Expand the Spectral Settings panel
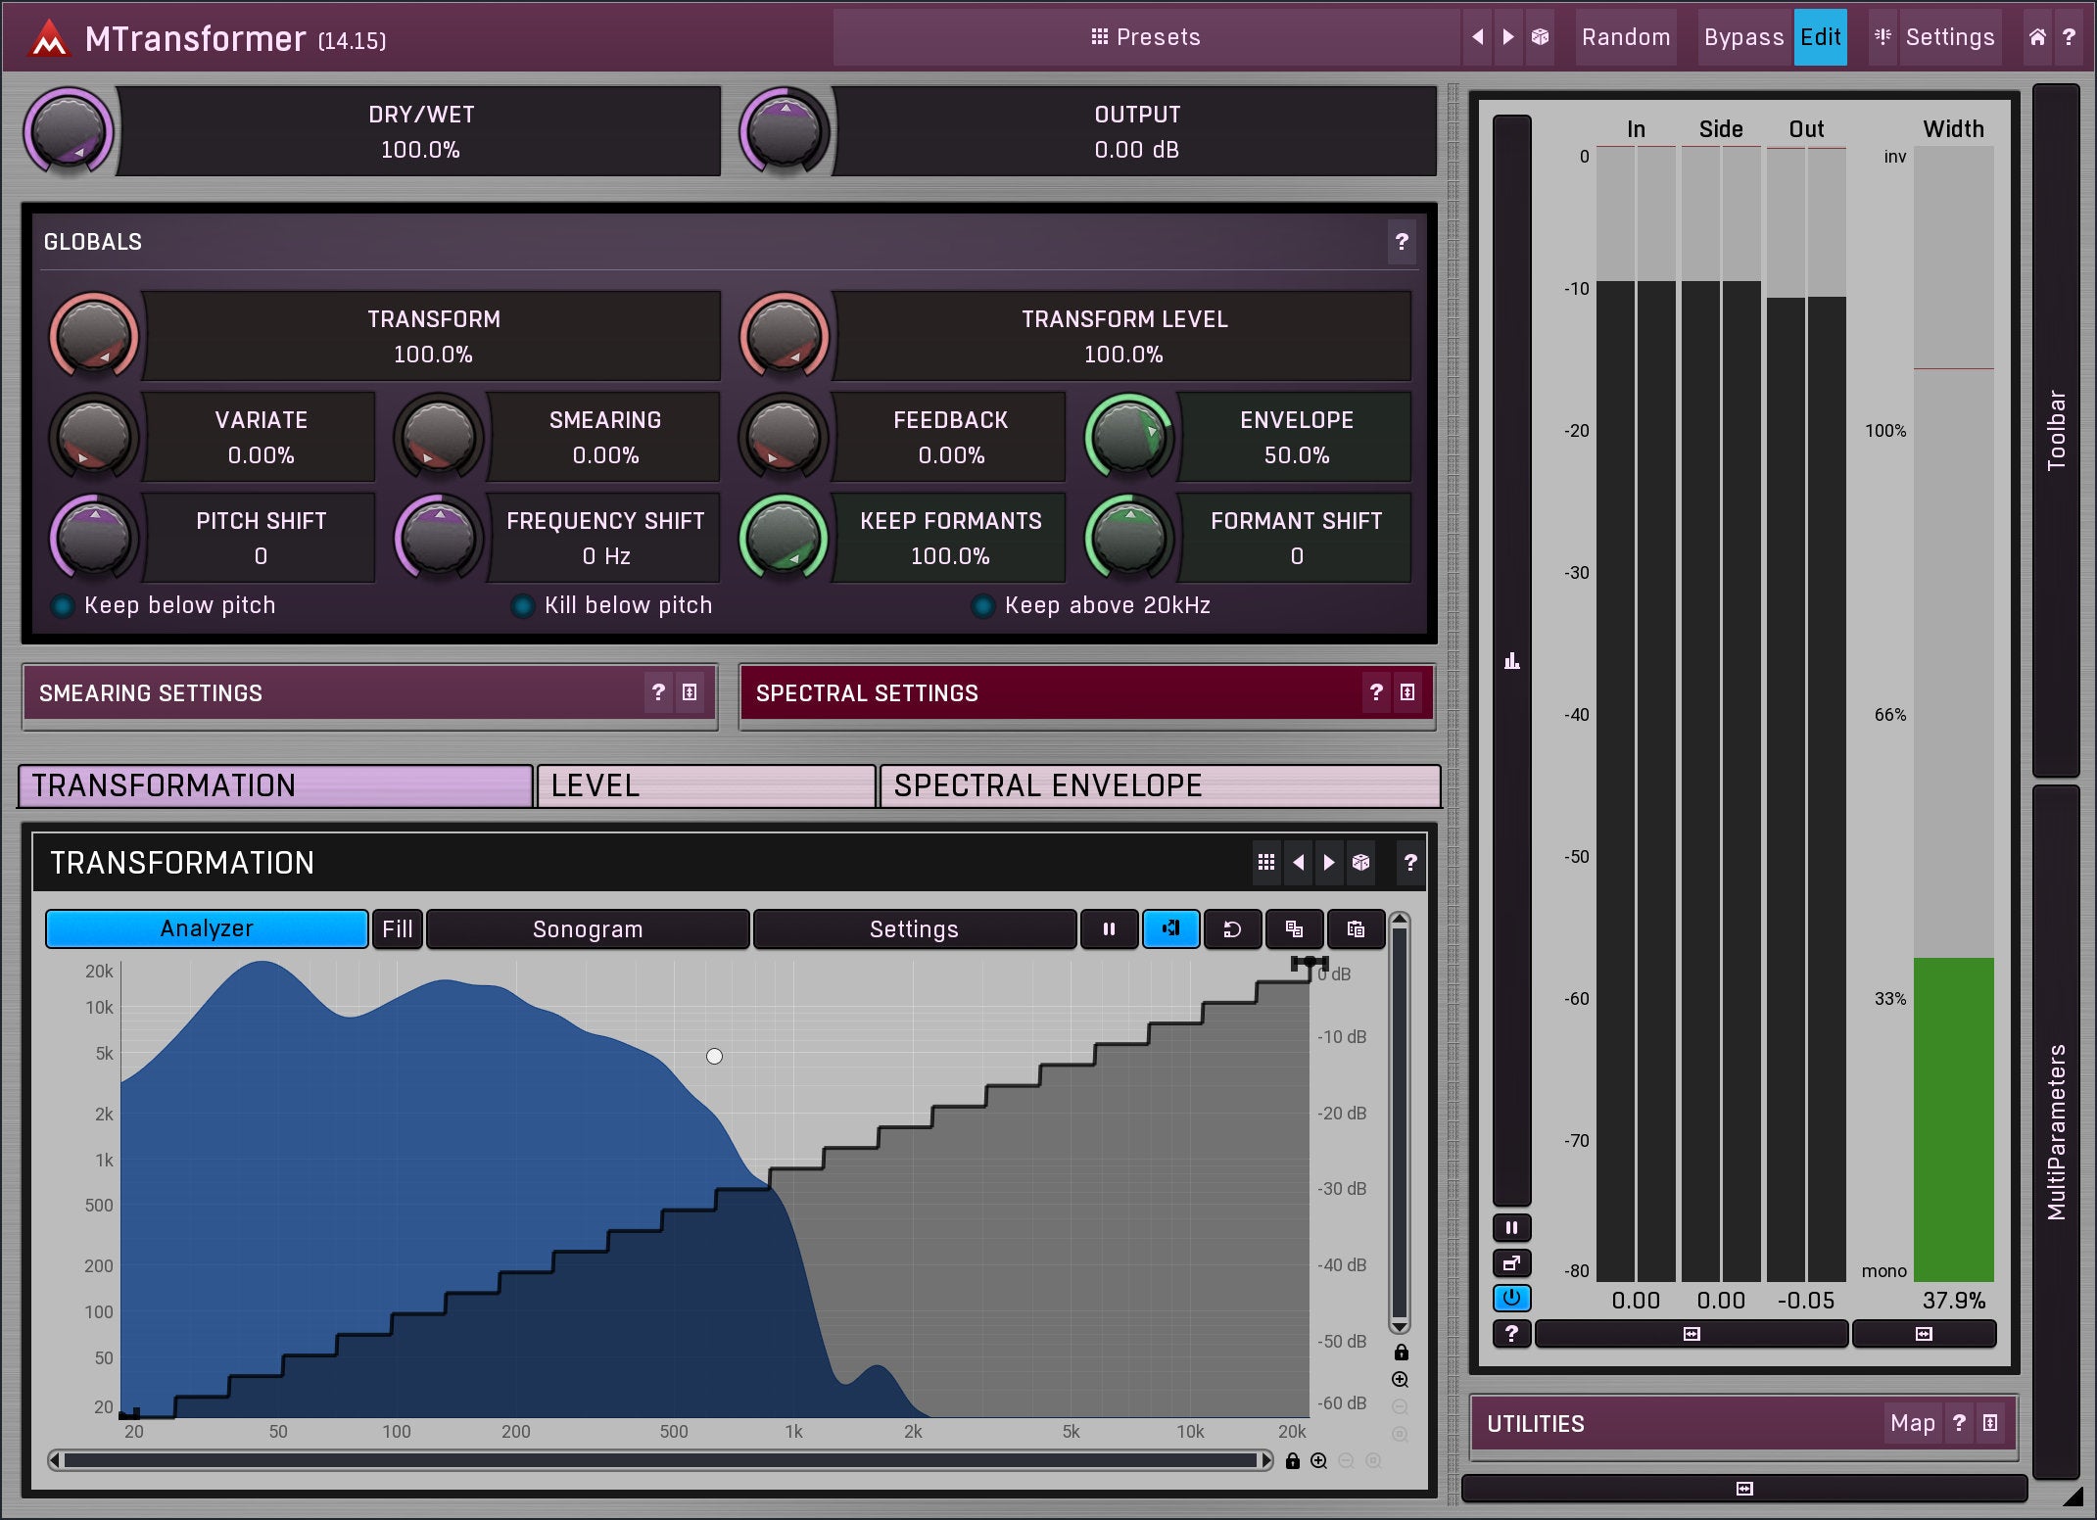 [x=1407, y=692]
